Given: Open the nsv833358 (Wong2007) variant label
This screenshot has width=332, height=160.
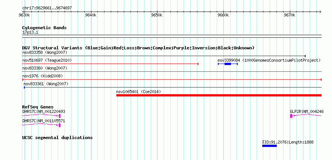Looking at the screenshot, I should 45,52.
